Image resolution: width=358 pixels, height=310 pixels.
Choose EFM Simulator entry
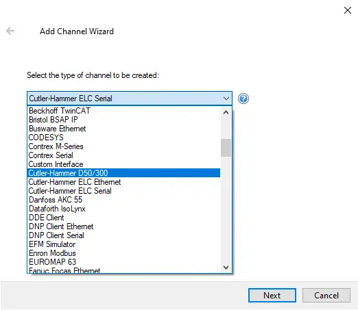123,244
